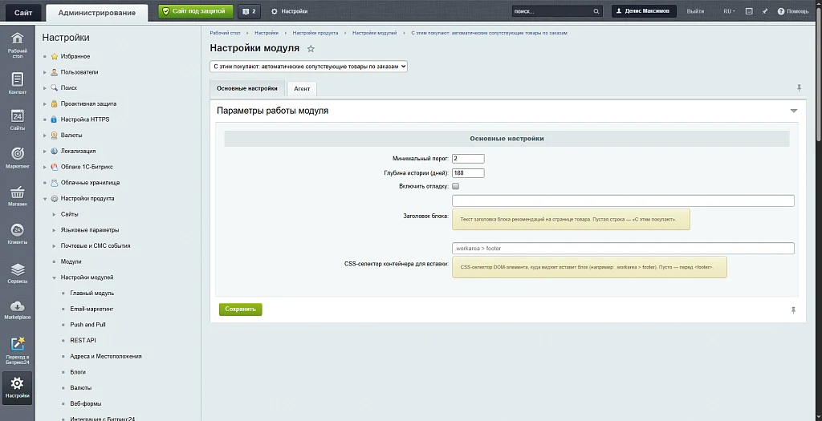Click the top search box

click(x=552, y=11)
